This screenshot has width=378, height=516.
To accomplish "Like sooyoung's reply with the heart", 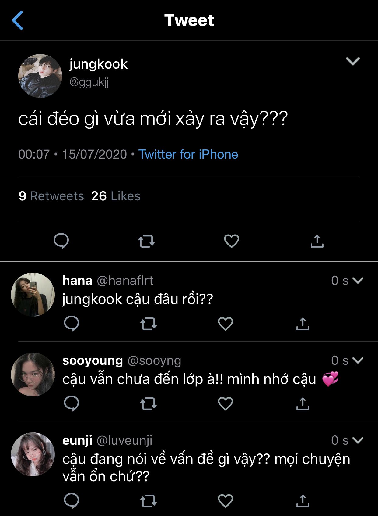I will point(226,404).
